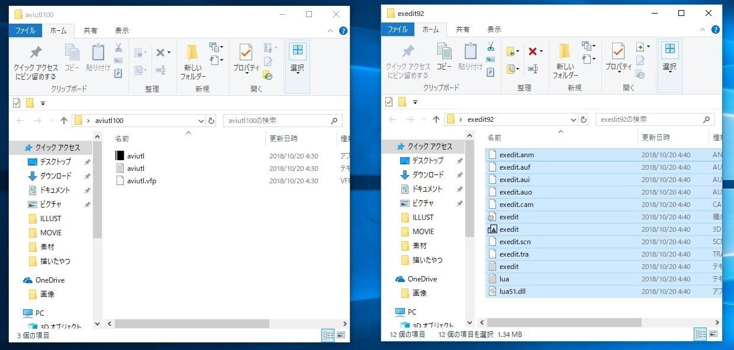Image resolution: width=734 pixels, height=350 pixels.
Task: Sort by 名前 column in aviutl100
Action: click(x=122, y=139)
